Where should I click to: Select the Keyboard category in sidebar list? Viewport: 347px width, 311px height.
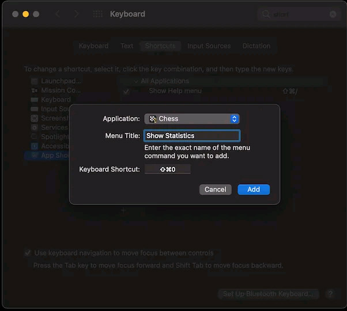point(51,100)
